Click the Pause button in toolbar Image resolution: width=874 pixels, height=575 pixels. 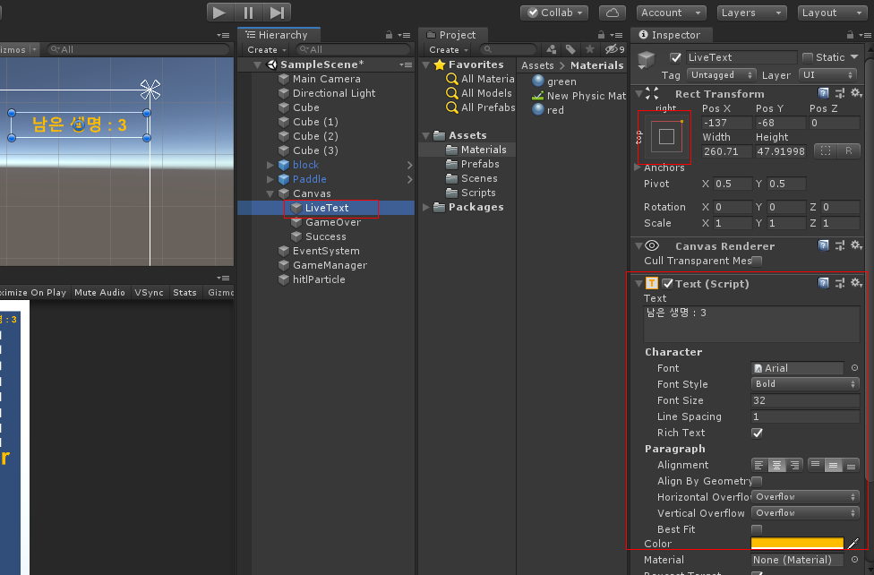[249, 13]
